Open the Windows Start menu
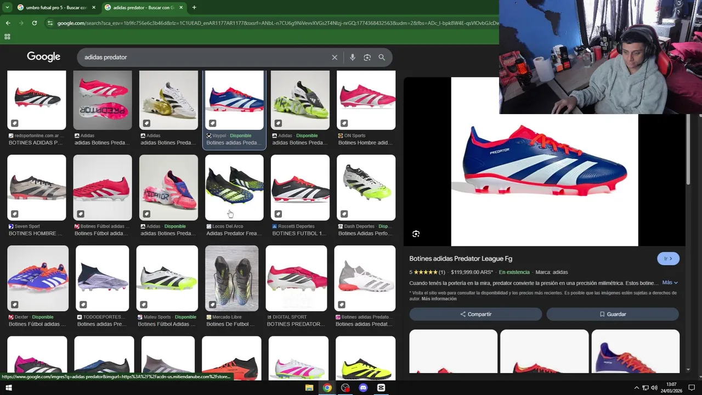 pyautogui.click(x=8, y=388)
